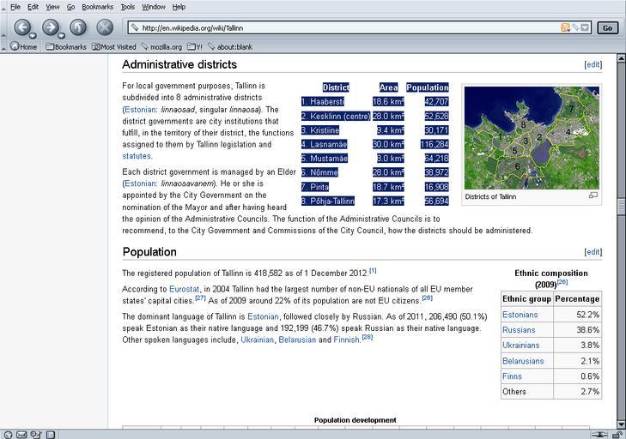Viewport: 626px width, 439px height.
Task: Open the RSS feed icon in address bar
Action: 565,27
